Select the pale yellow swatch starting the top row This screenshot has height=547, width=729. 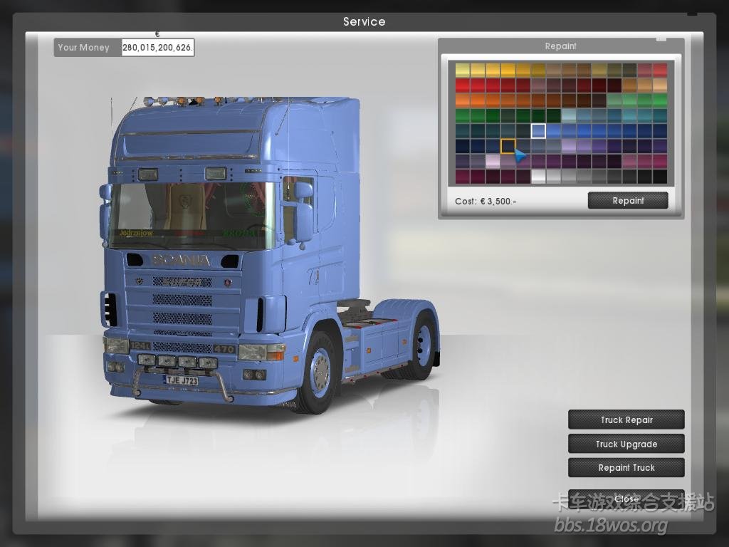tap(463, 71)
